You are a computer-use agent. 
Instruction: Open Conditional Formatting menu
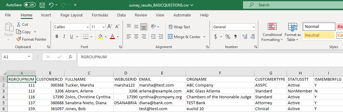coord(272,32)
